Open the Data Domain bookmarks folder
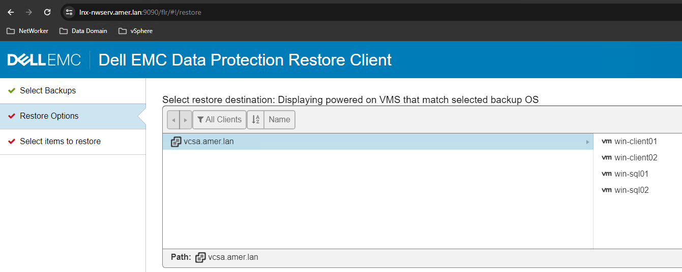 pos(83,31)
